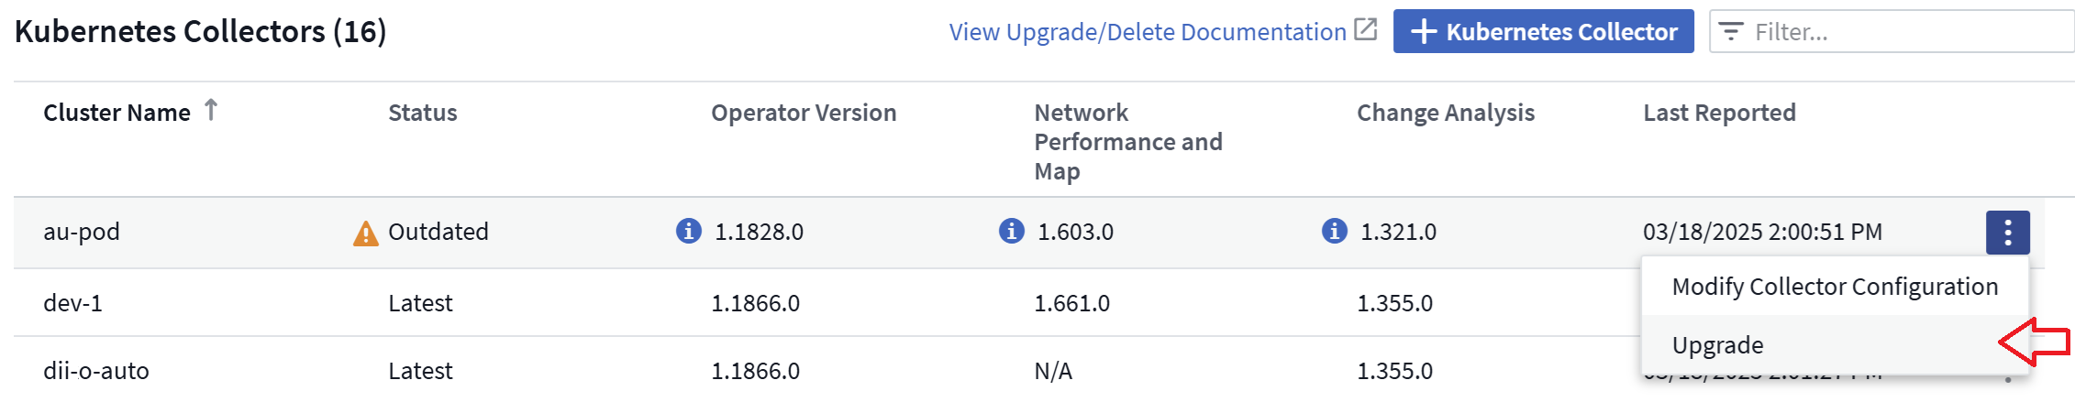The width and height of the screenshot is (2075, 402).
Task: Click info icon beside Change Analysis 1.321.0
Action: (1334, 231)
